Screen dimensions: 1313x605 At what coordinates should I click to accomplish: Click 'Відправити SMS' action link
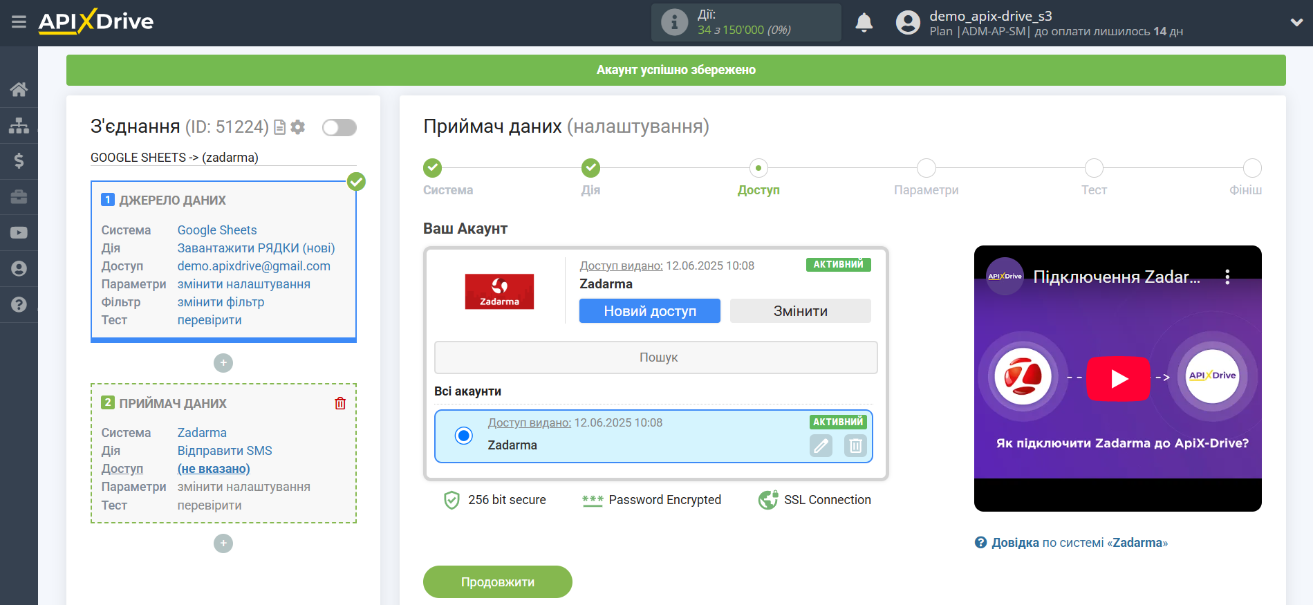click(x=225, y=451)
